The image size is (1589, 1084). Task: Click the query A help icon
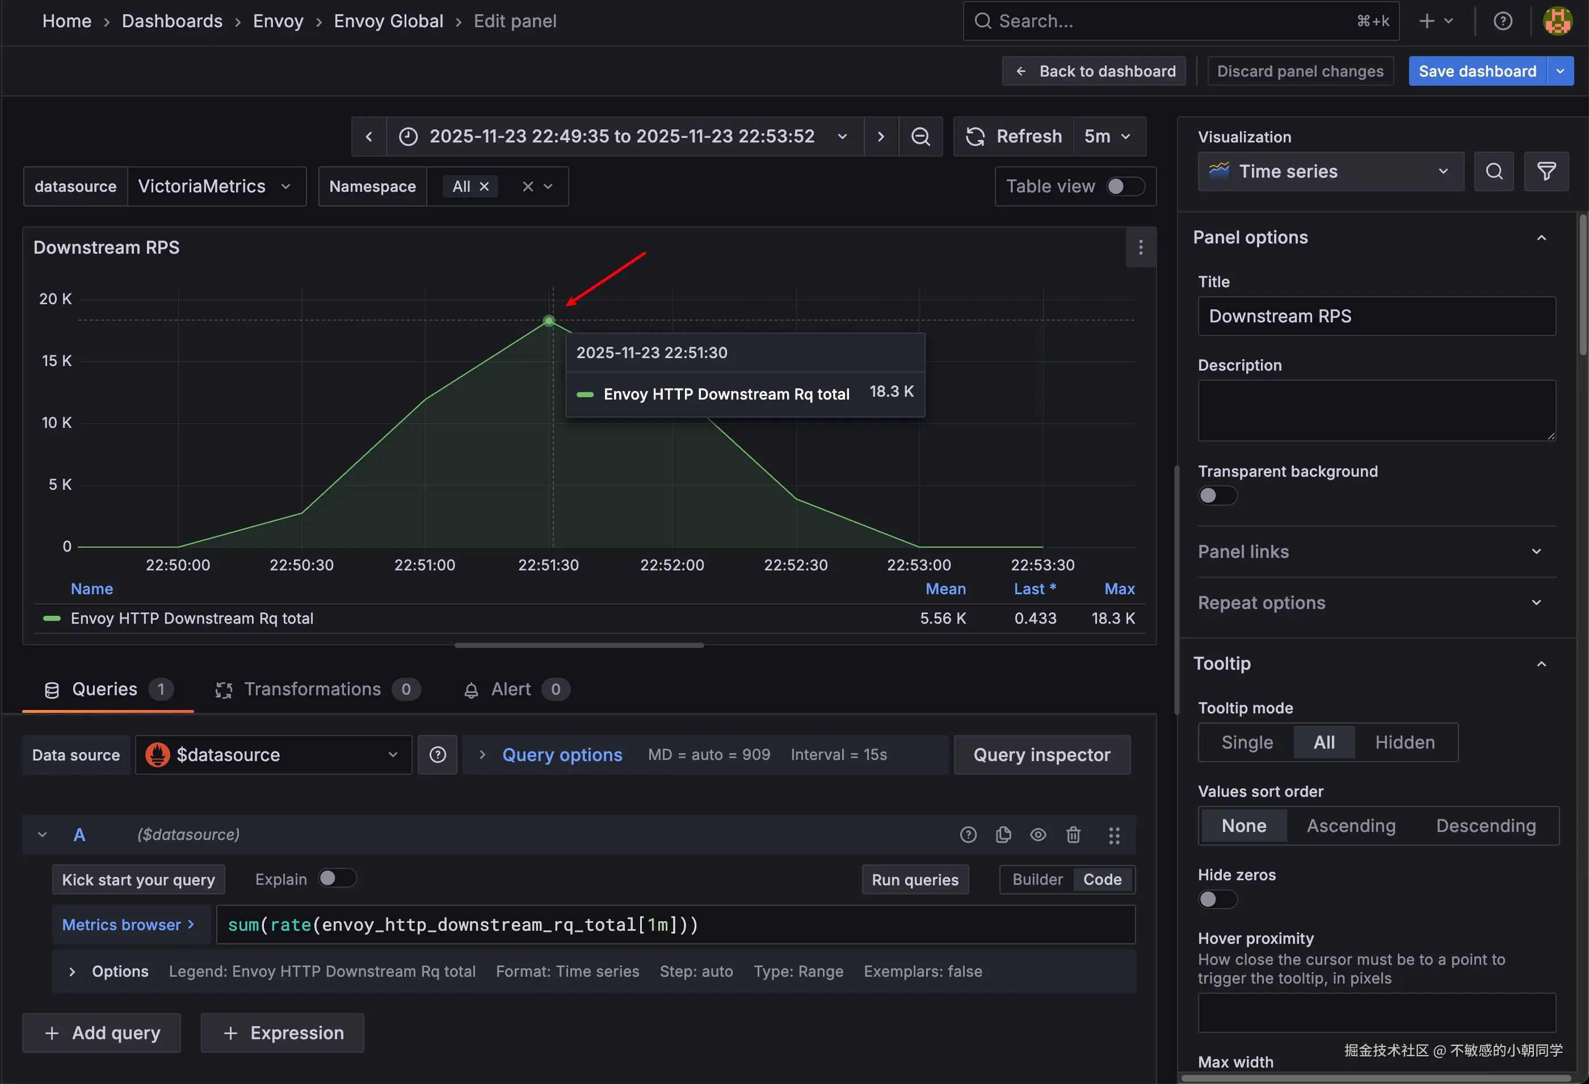pos(968,834)
